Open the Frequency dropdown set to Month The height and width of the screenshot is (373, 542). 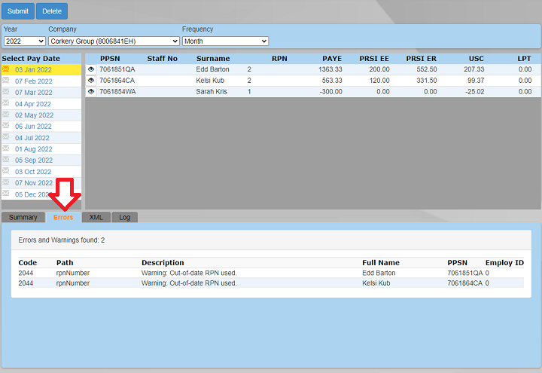225,41
